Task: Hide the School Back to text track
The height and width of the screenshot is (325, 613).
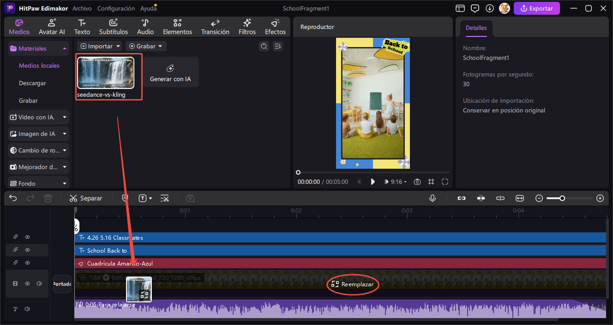Action: 27,250
